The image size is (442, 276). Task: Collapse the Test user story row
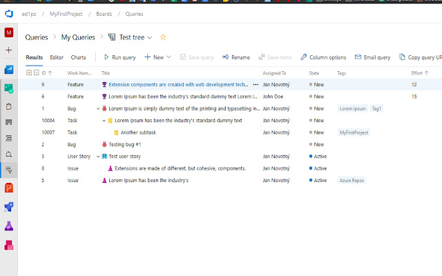pos(98,156)
